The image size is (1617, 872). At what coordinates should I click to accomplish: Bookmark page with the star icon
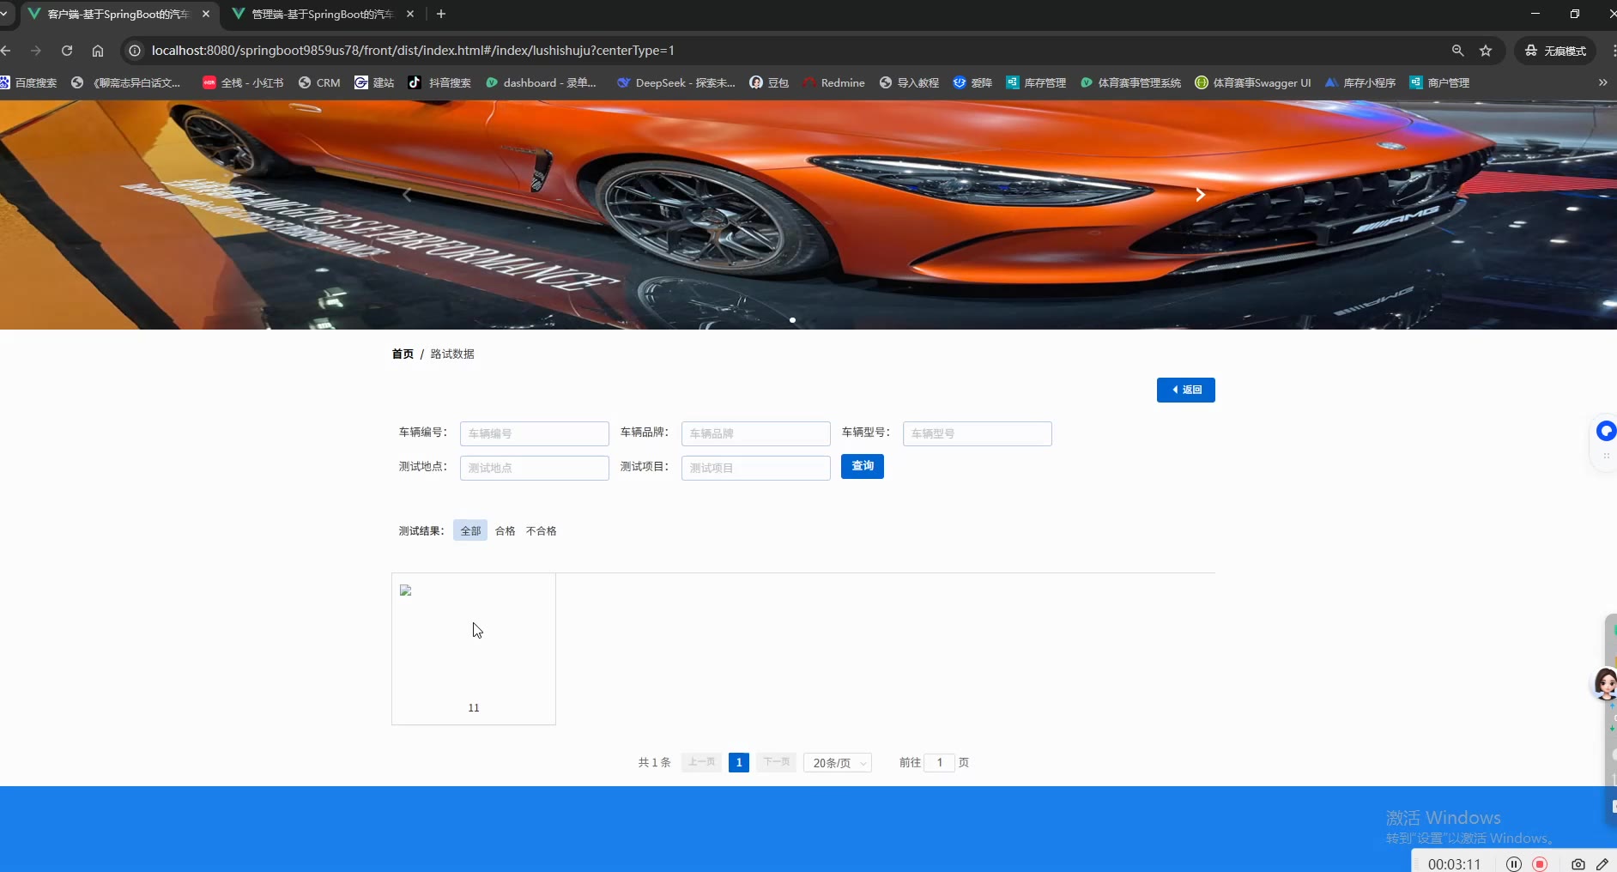click(x=1486, y=51)
